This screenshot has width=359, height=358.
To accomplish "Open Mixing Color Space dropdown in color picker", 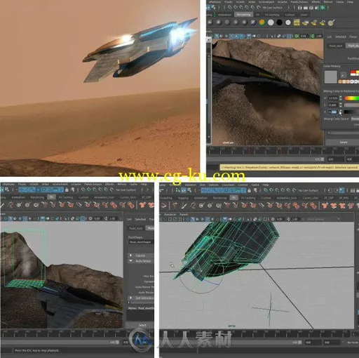I will tap(355, 119).
